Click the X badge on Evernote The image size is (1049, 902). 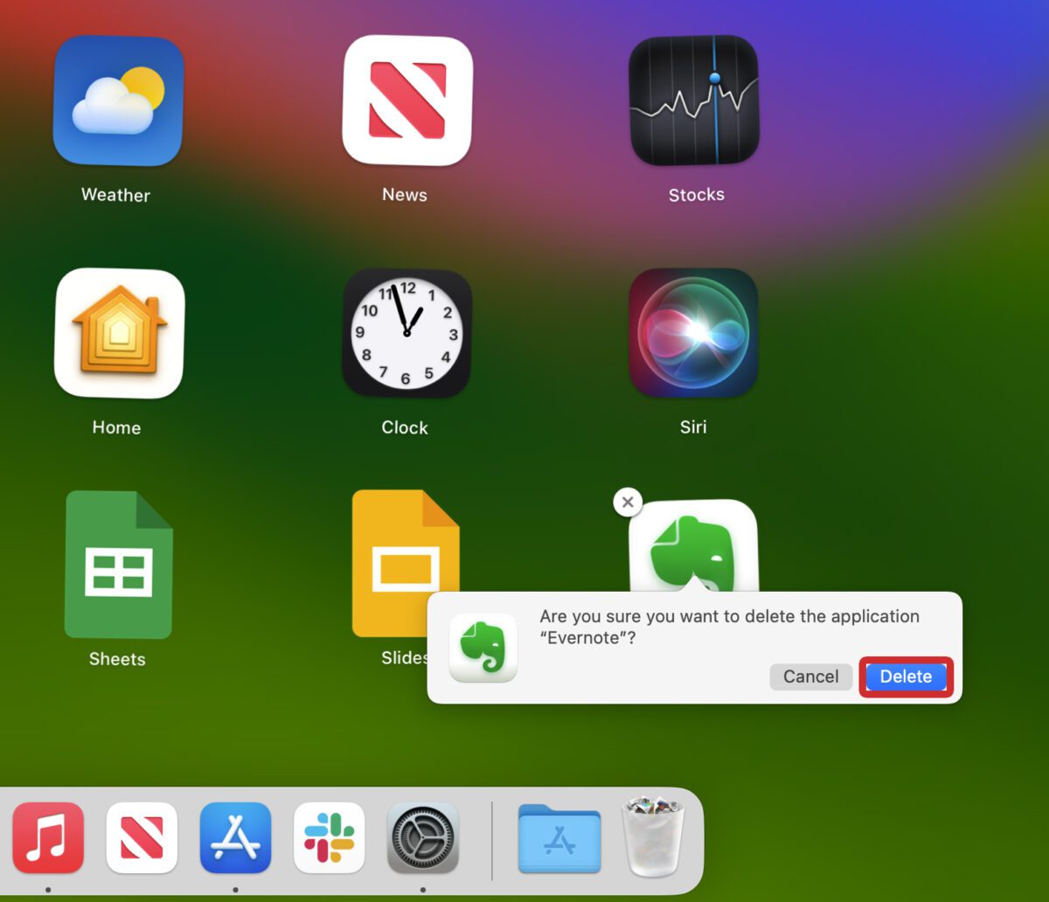(627, 502)
